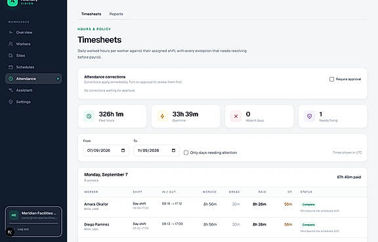Viewport: 378px width, 242px height.
Task: Click the Schedules calendar icon
Action: pos(10,67)
